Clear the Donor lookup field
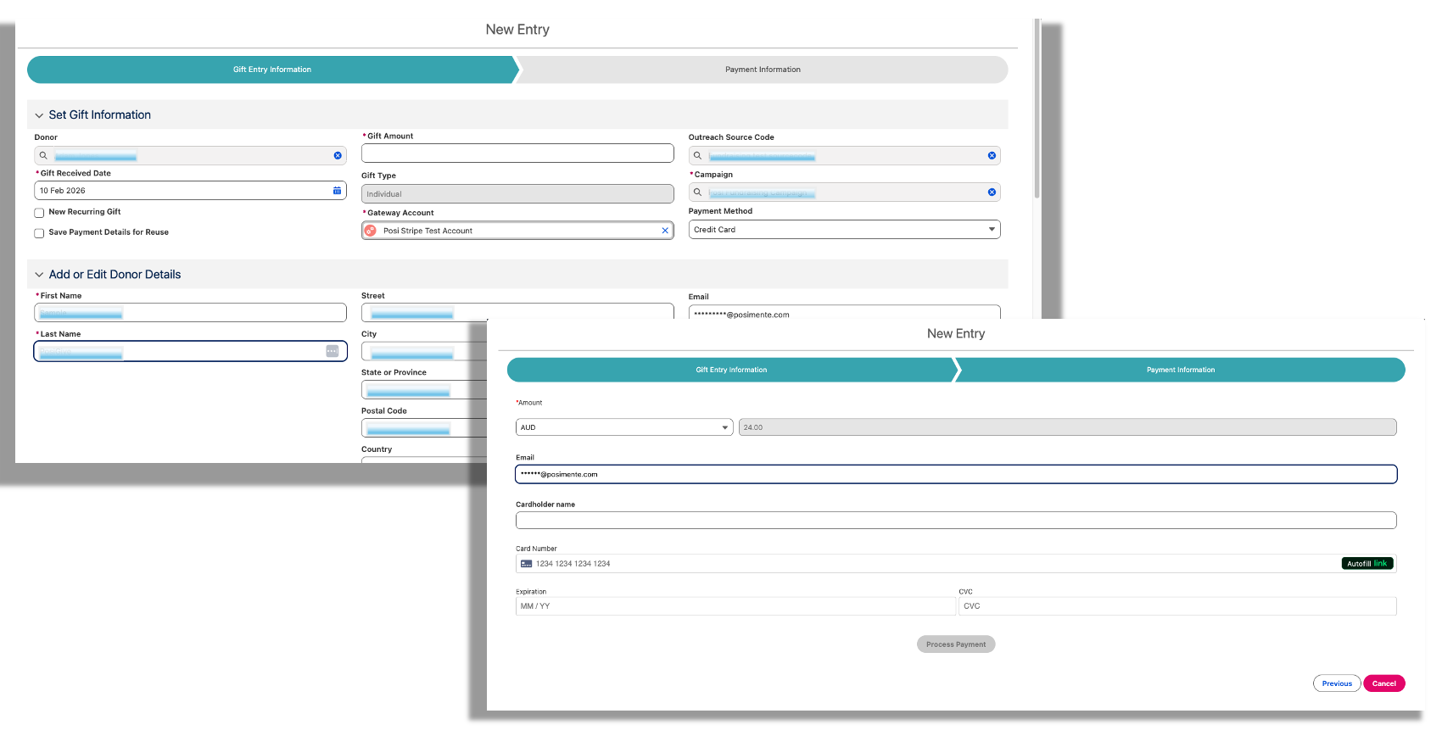Image resolution: width=1442 pixels, height=736 pixels. (338, 156)
